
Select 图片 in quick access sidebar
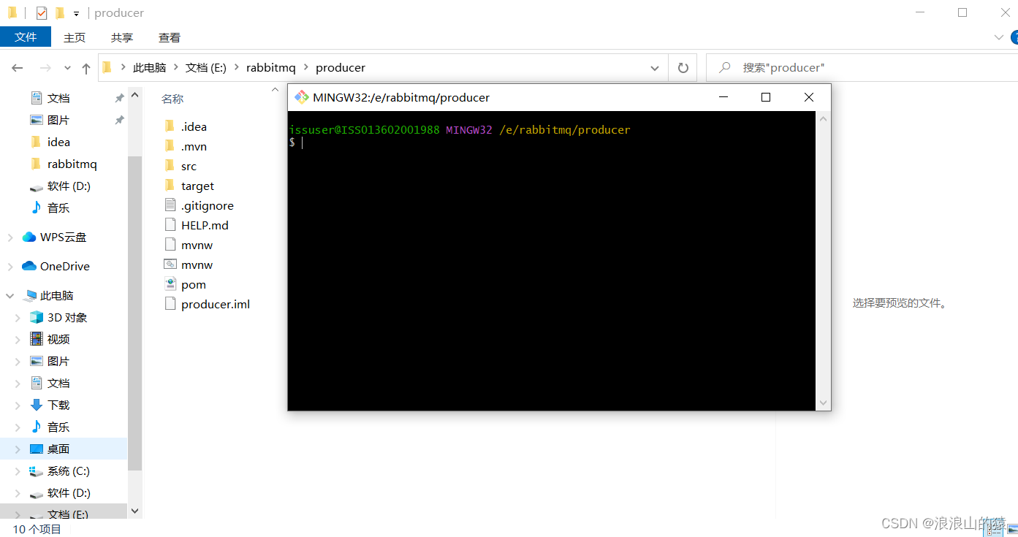pyautogui.click(x=58, y=120)
